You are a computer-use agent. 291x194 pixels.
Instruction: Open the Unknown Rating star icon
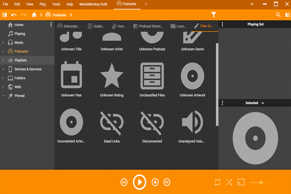[112, 76]
